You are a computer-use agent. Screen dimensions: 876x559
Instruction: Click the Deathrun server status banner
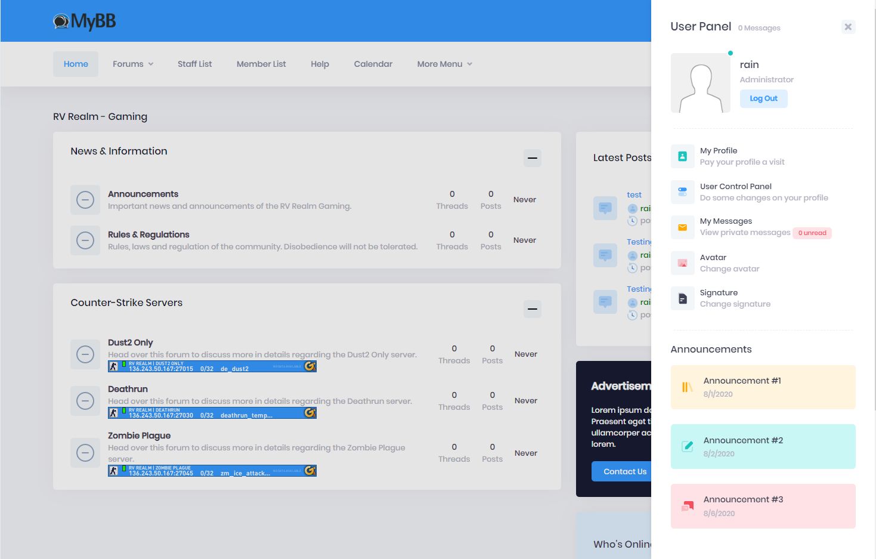click(212, 413)
